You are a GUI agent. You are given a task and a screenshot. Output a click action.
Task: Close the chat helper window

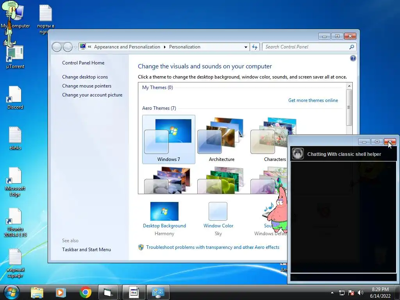point(390,141)
